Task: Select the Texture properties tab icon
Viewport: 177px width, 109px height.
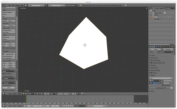Action: [172, 47]
